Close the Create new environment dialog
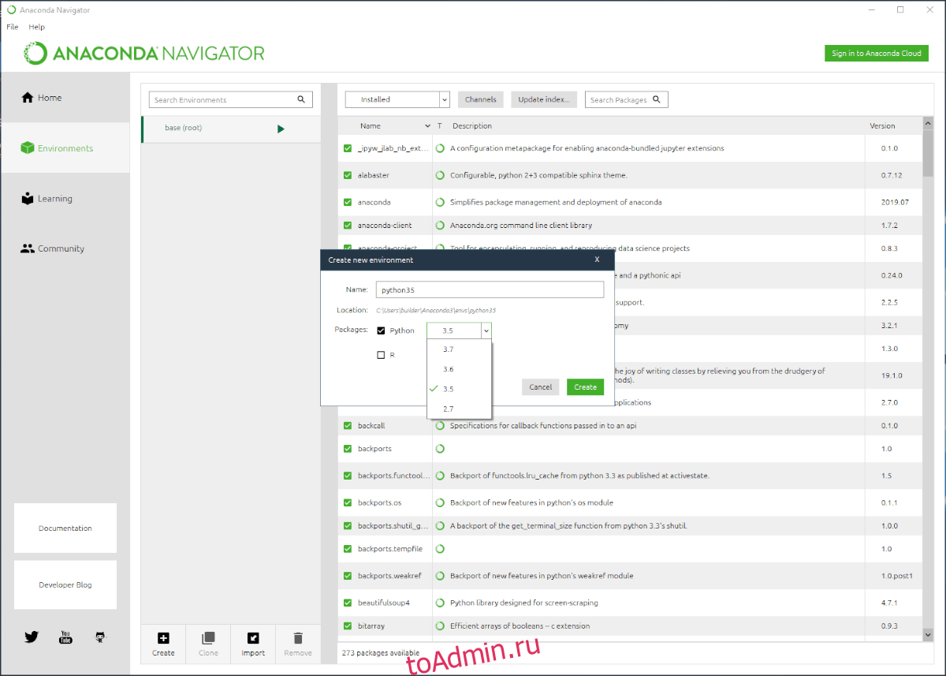This screenshot has height=676, width=946. point(597,260)
